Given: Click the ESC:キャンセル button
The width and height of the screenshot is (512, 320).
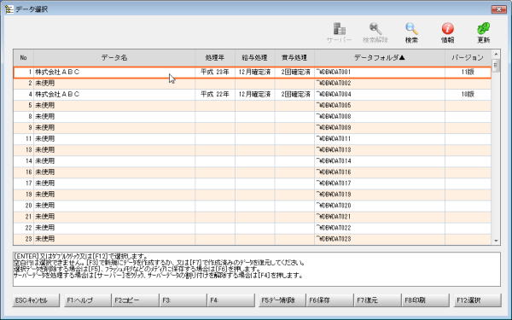Looking at the screenshot, I should (36, 300).
